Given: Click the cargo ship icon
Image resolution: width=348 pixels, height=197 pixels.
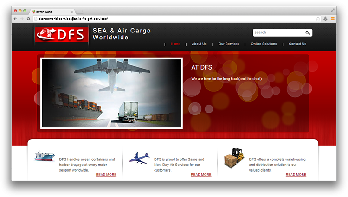Looking at the screenshot, I should pyautogui.click(x=45, y=157).
